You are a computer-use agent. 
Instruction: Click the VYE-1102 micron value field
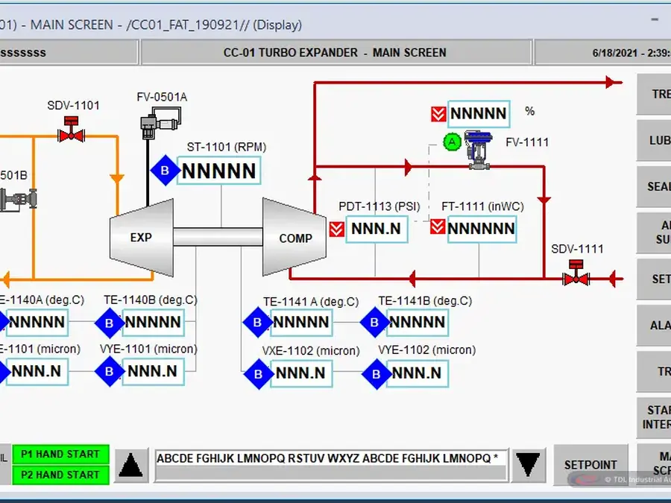pos(418,373)
